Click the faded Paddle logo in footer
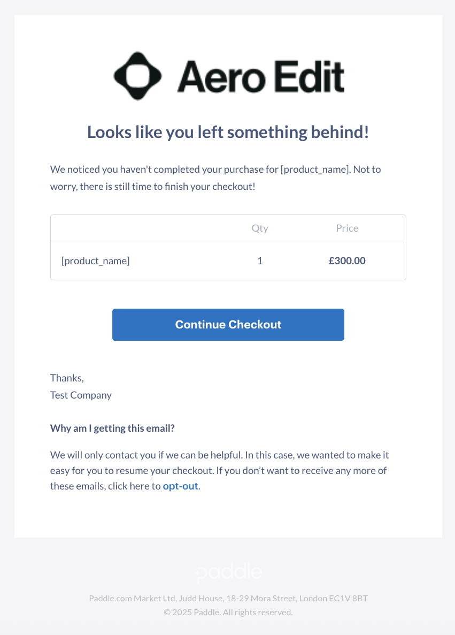455x635 pixels. [x=229, y=572]
